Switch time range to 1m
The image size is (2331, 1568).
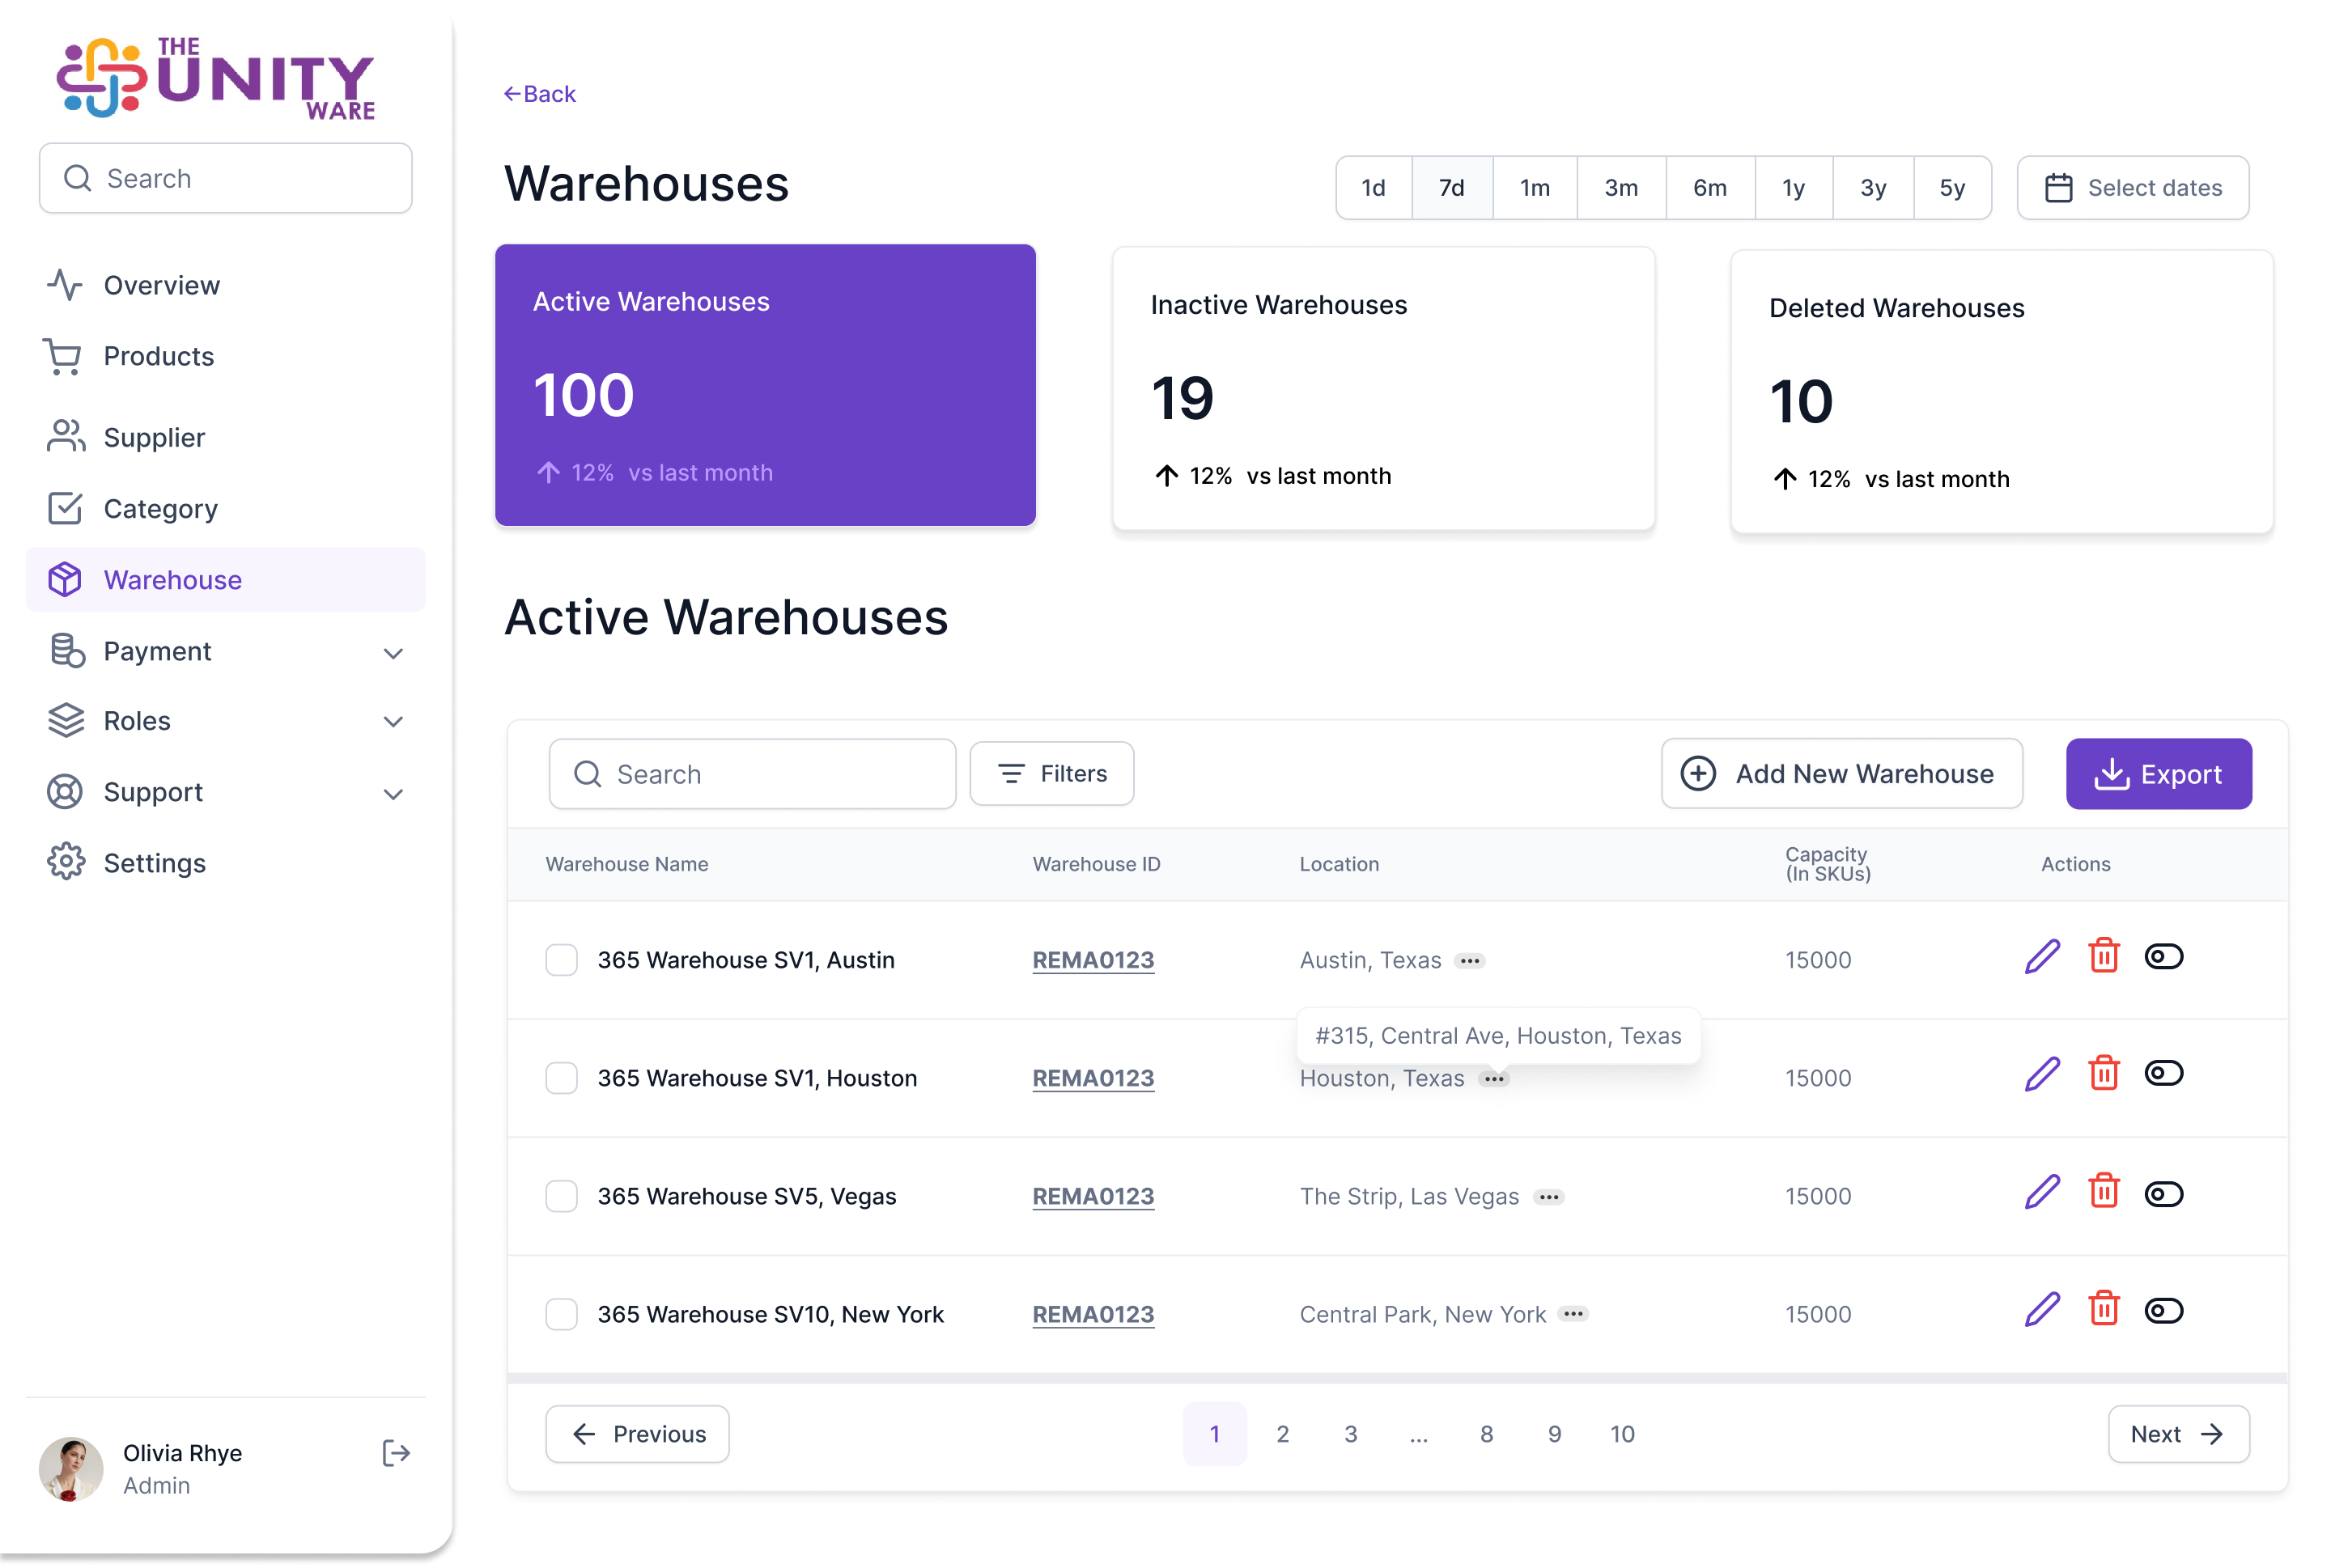pyautogui.click(x=1534, y=188)
